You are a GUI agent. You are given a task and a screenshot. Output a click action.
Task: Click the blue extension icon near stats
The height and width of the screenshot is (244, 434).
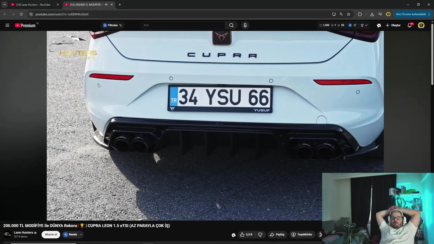coord(350,25)
